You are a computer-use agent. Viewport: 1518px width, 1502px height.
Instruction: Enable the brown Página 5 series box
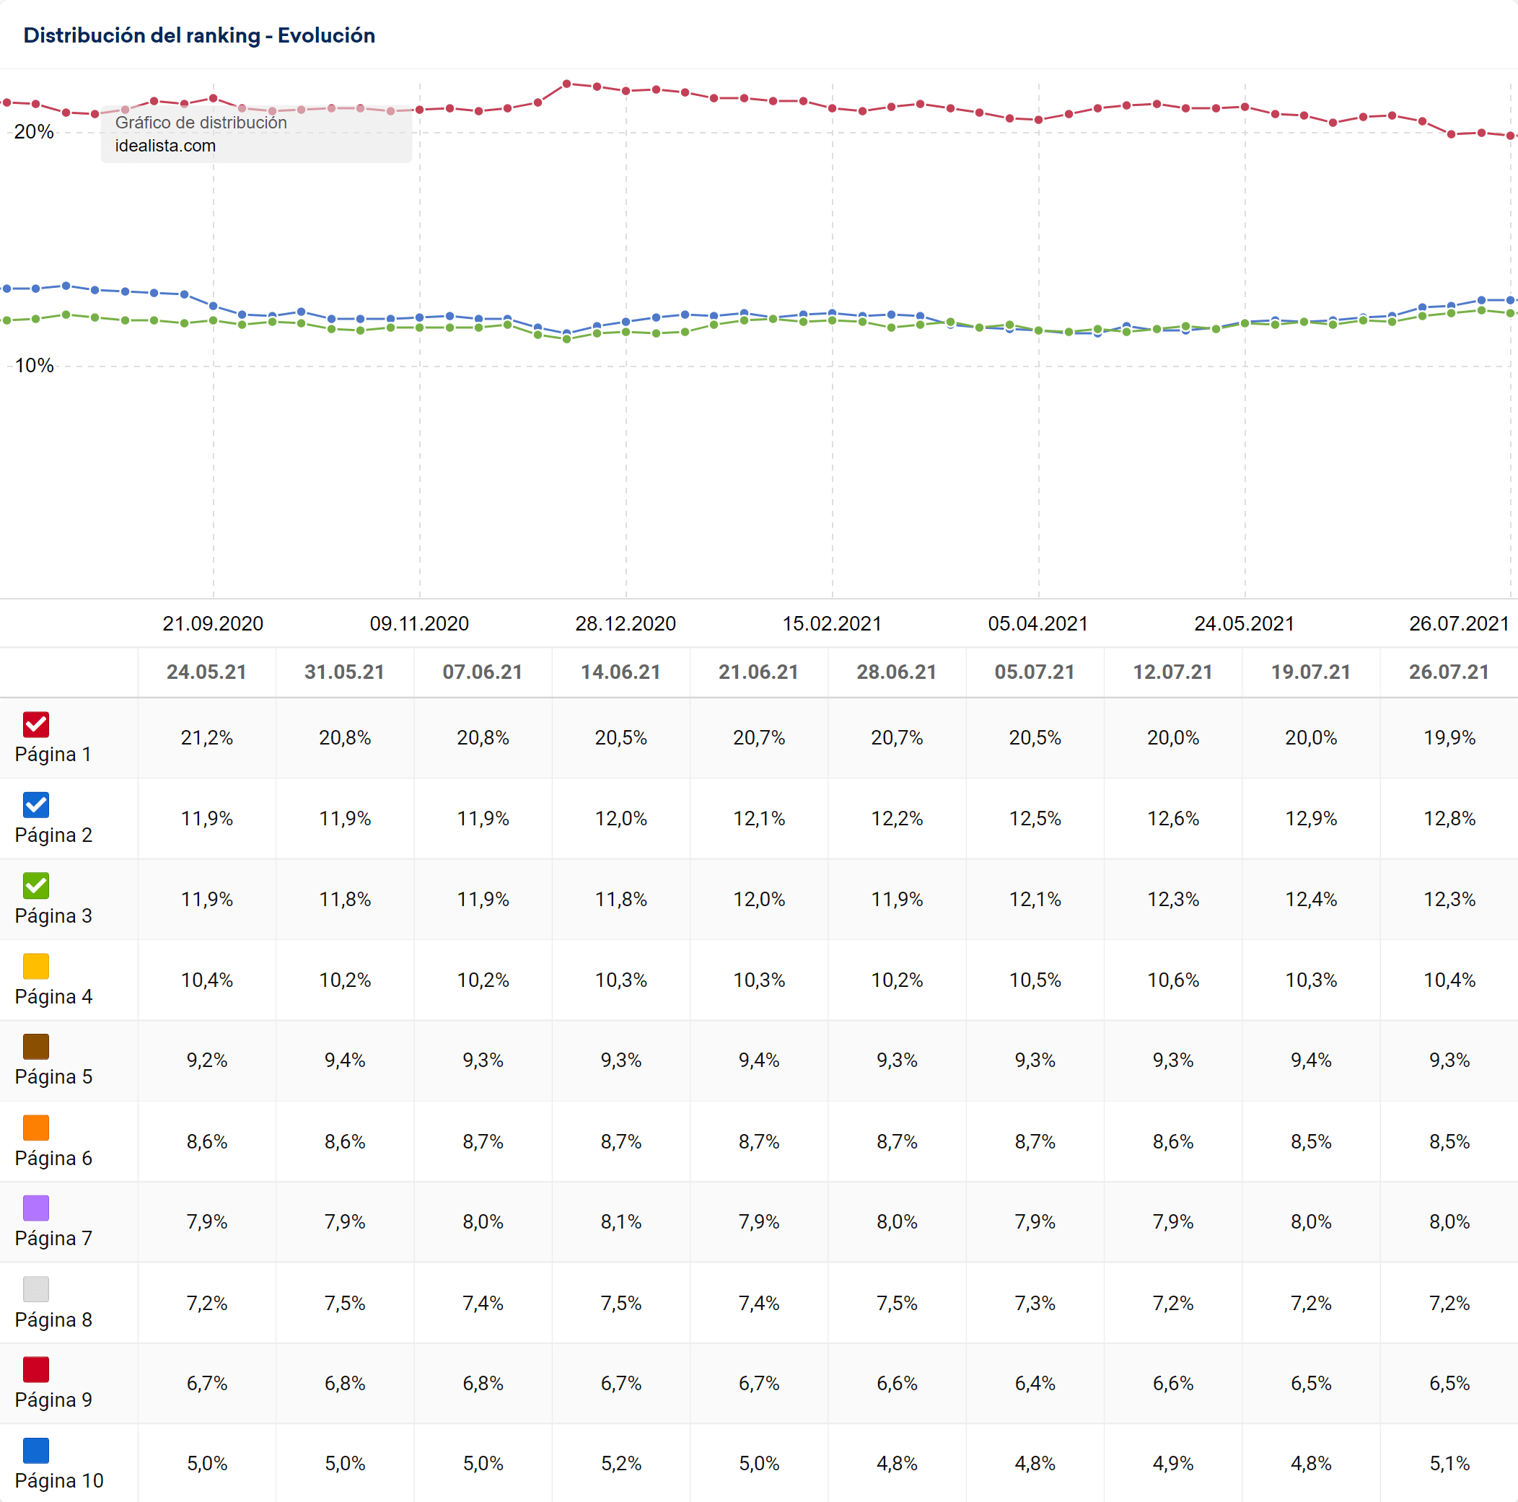pyautogui.click(x=36, y=1046)
